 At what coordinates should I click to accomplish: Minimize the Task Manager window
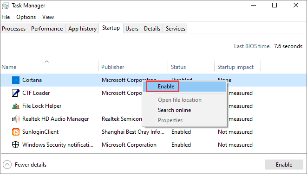[x=254, y=5]
